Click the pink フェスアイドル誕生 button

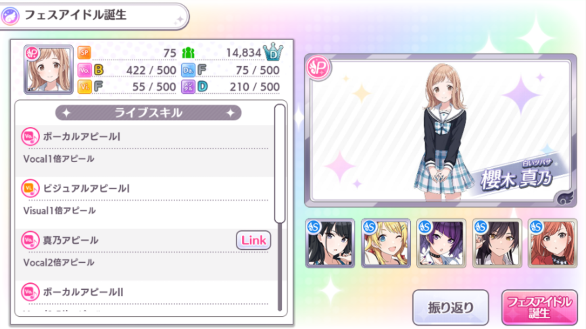click(x=539, y=307)
